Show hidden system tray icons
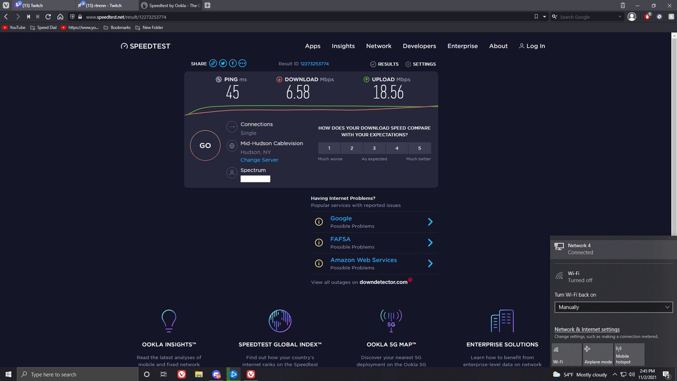The image size is (677, 381). click(615, 374)
